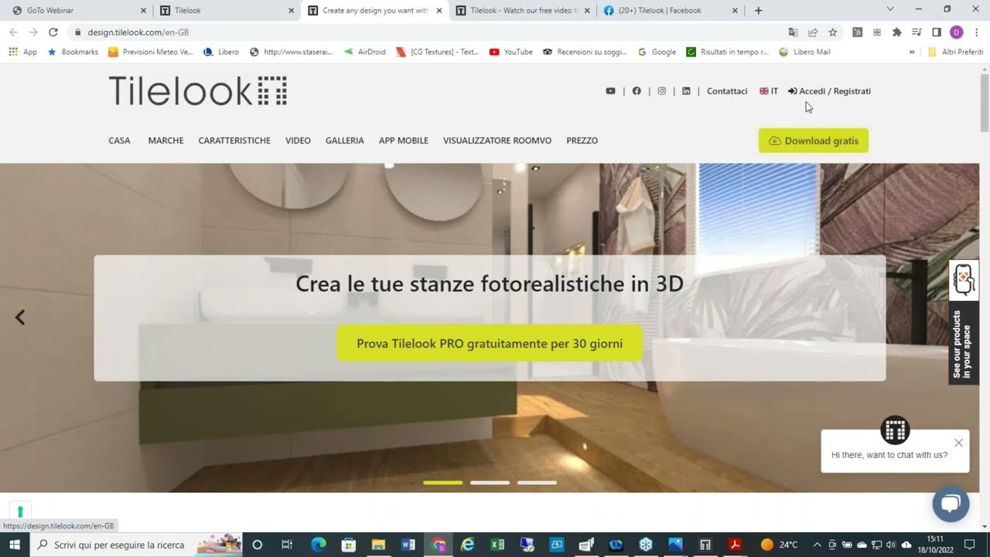
Task: Open Excel from the taskbar
Action: (497, 545)
